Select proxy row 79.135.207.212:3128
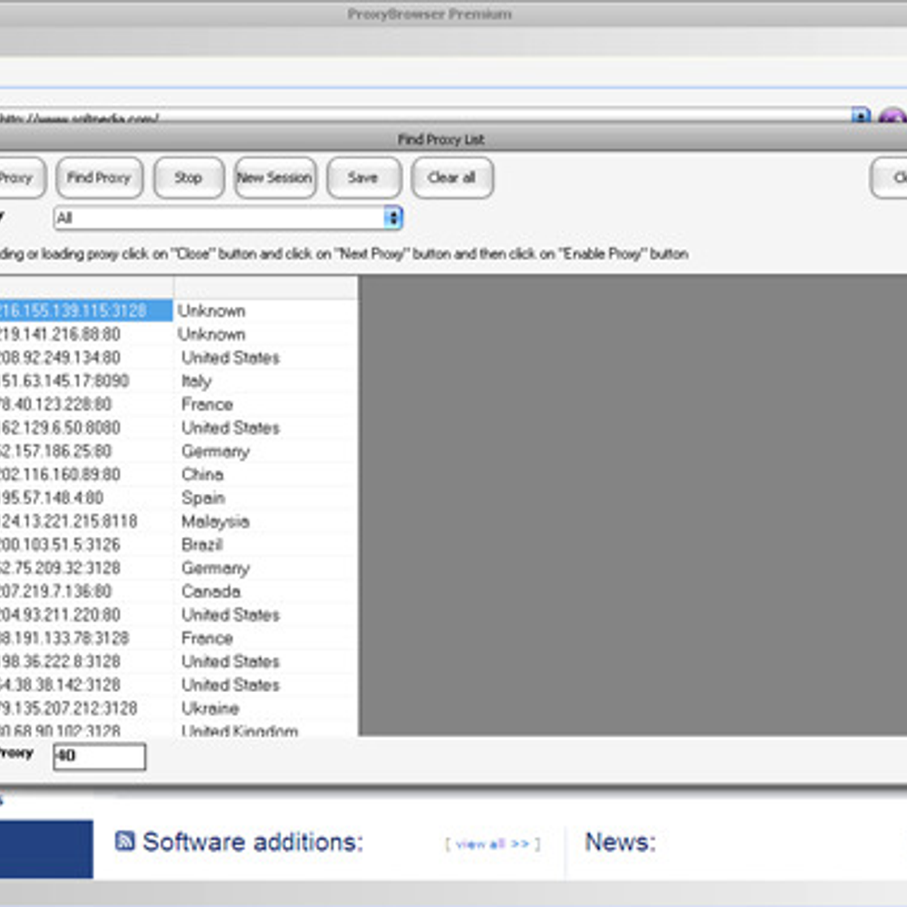 click(179, 708)
